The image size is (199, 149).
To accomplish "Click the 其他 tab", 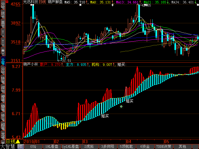I will [183, 147].
